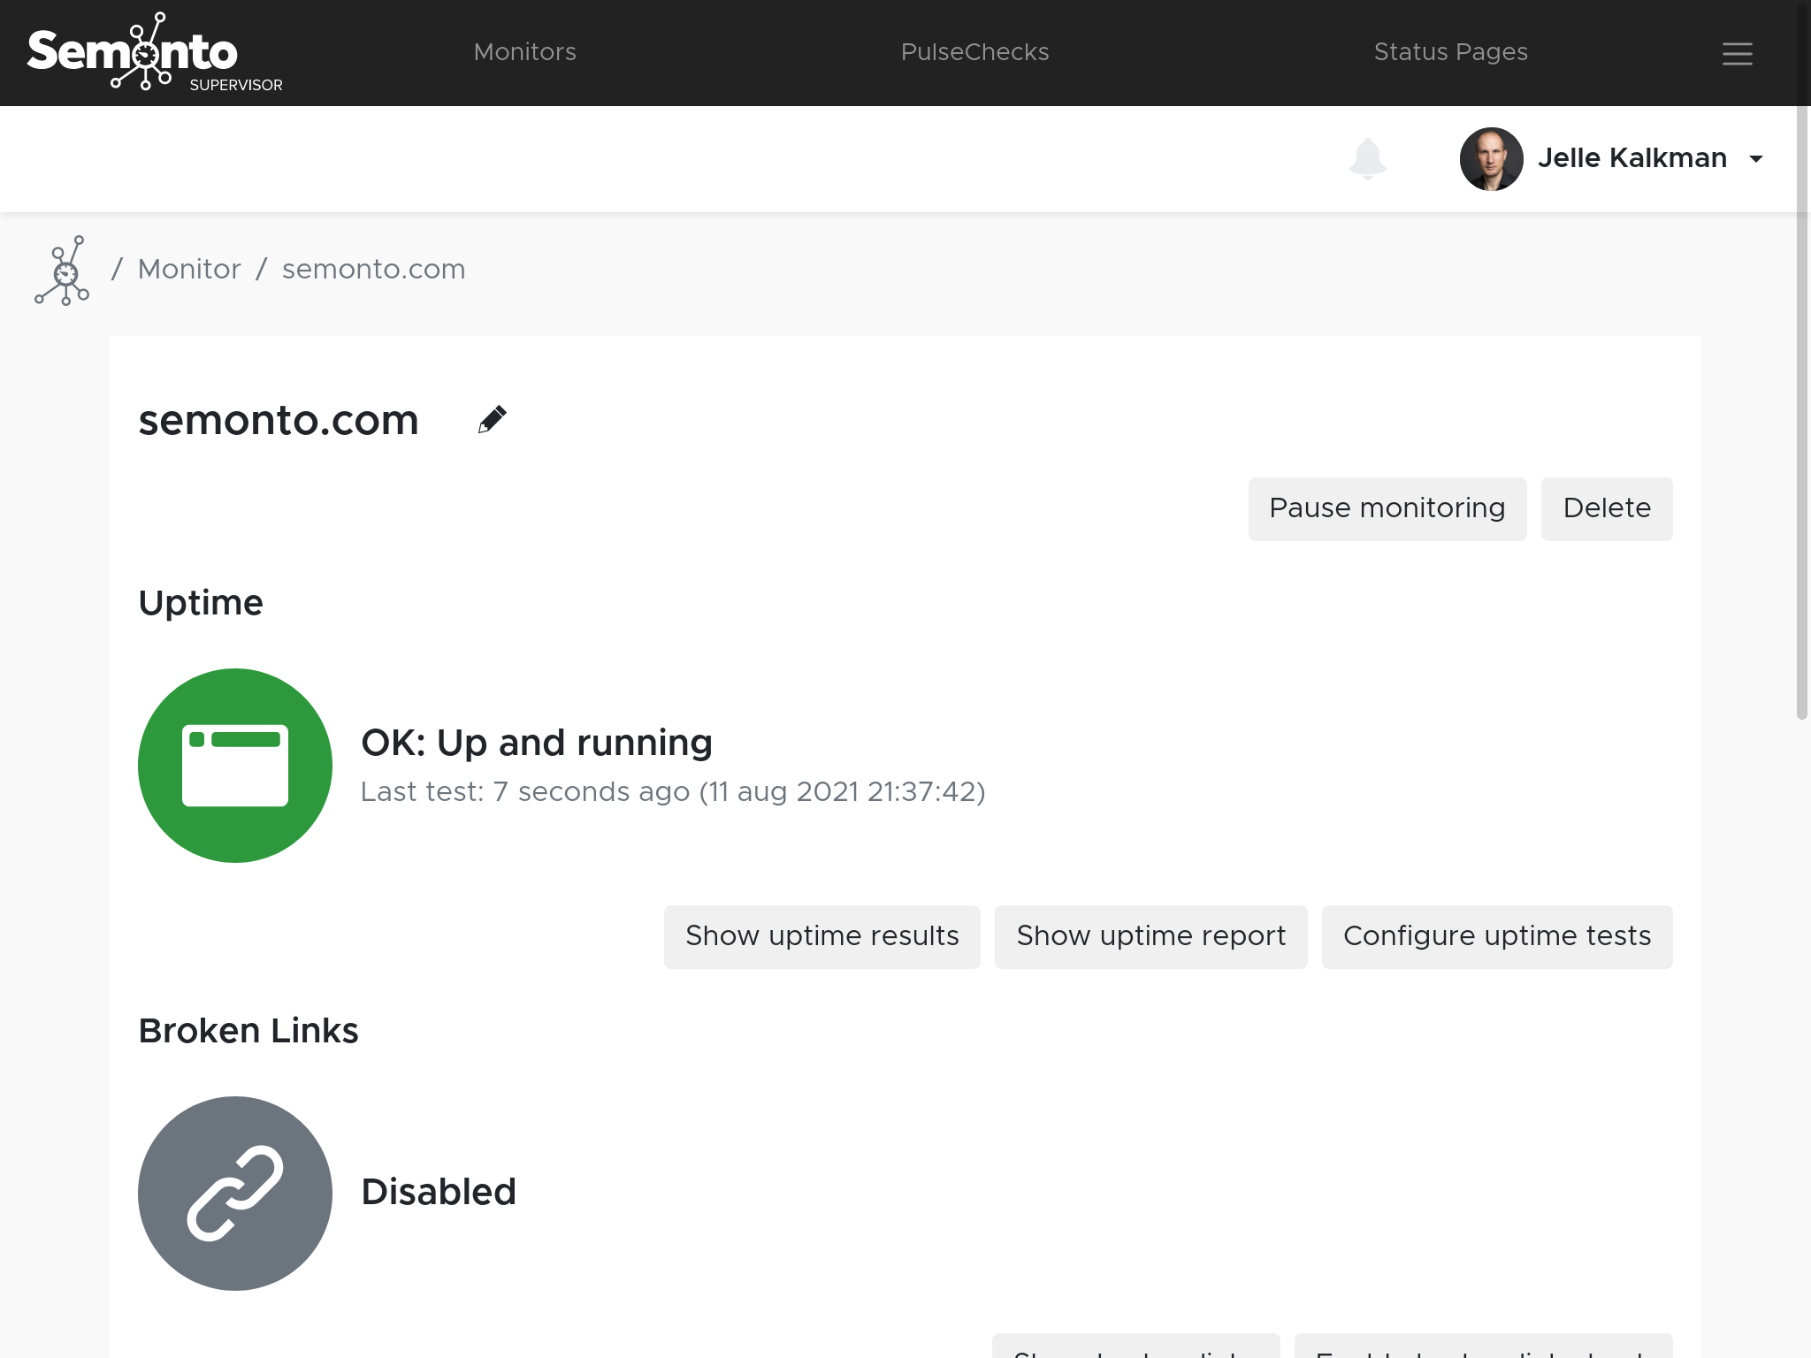
Task: Open the Monitor breadcrumb link
Action: tap(188, 269)
